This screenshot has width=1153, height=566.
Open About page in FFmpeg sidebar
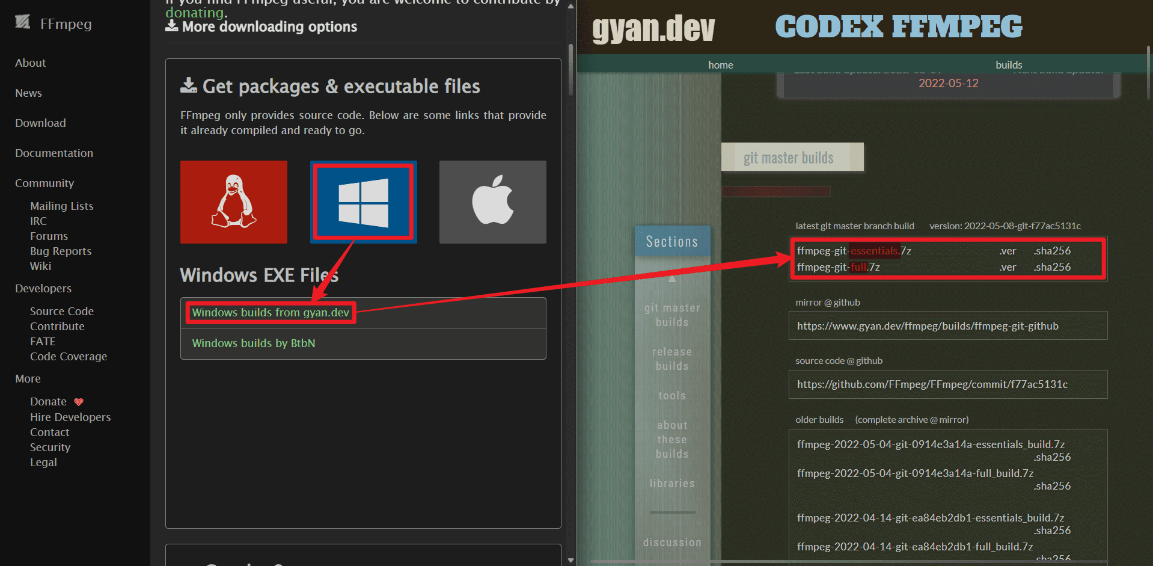click(31, 63)
